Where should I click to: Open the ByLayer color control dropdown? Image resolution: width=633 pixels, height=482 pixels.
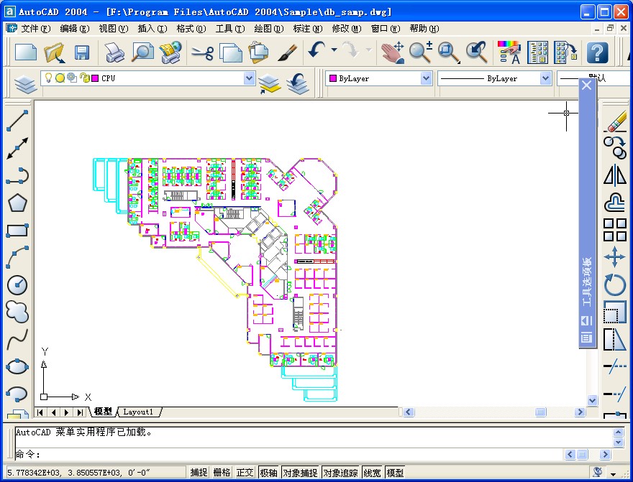click(x=424, y=78)
